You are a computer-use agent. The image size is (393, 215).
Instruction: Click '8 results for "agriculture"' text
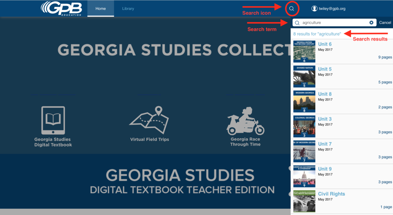[317, 34]
